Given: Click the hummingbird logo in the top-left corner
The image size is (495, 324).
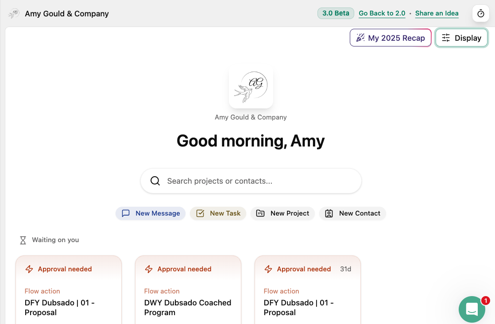Looking at the screenshot, I should [x=14, y=13].
